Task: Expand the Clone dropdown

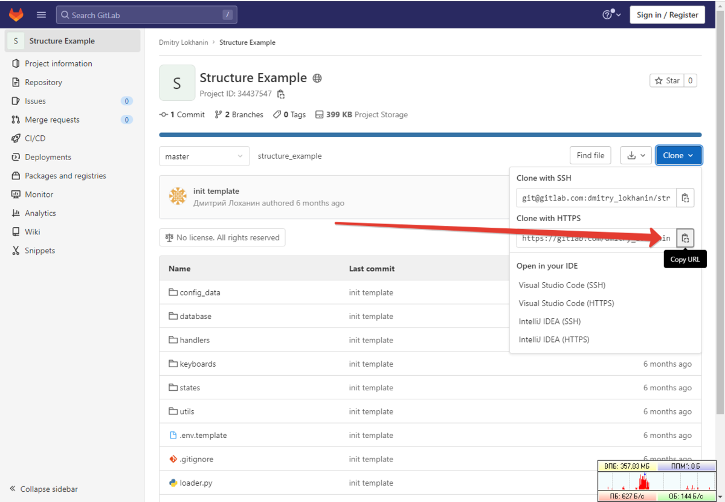Action: 678,155
